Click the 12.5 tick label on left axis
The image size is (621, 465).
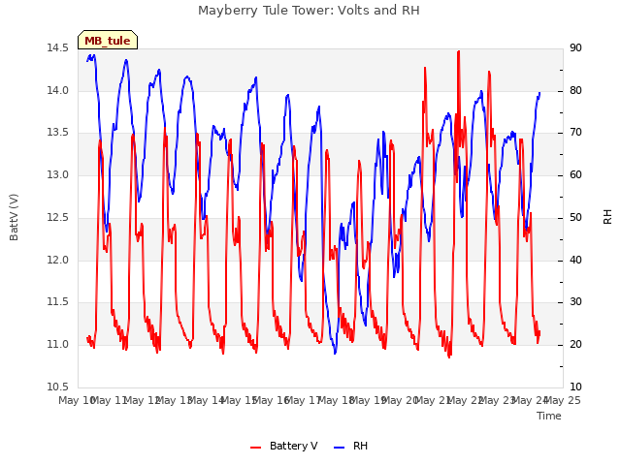point(57,217)
